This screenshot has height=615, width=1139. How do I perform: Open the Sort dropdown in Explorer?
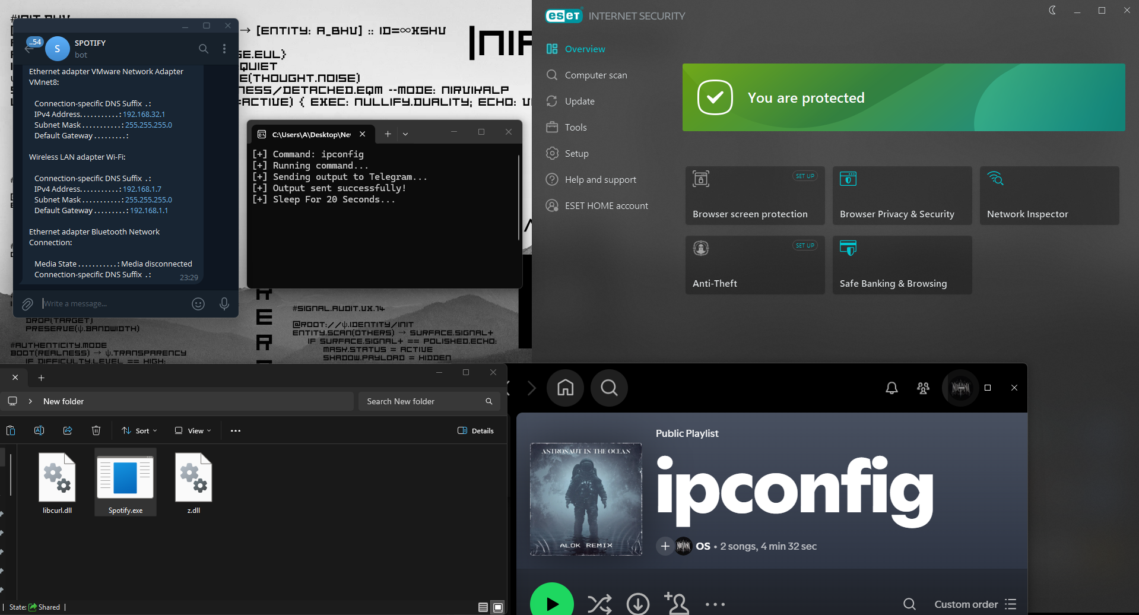[139, 430]
